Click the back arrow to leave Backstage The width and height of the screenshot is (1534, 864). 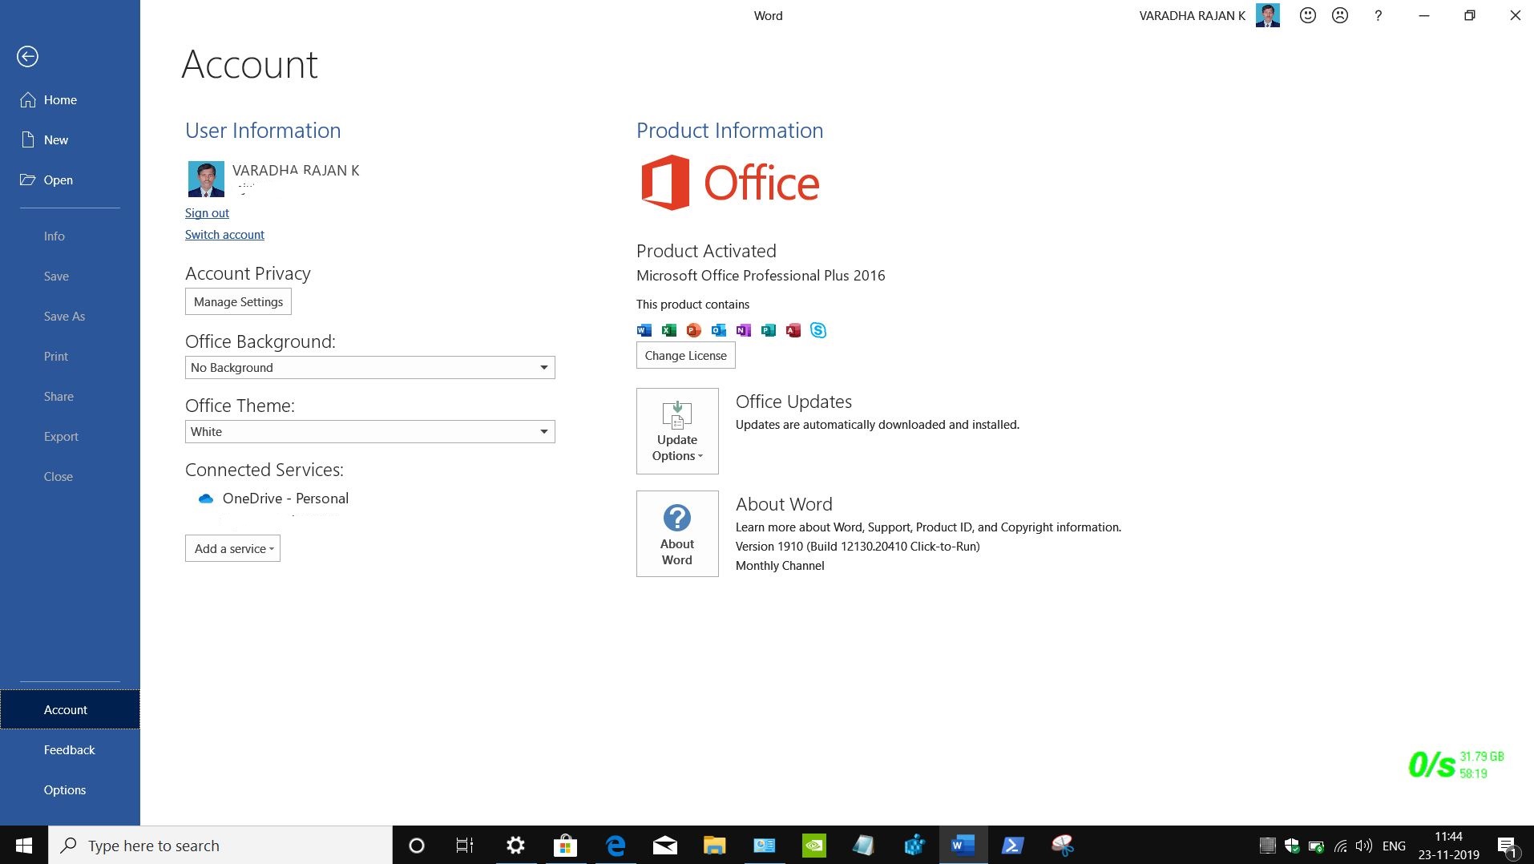pyautogui.click(x=27, y=56)
